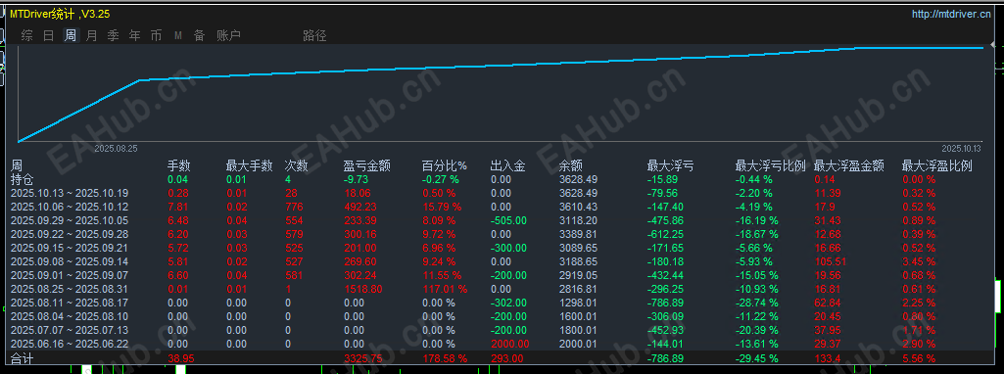Click the 次数 column header
The image size is (1004, 374).
[x=297, y=166]
